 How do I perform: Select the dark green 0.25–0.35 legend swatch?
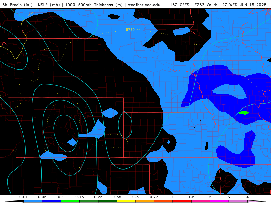pyautogui.click(x=107, y=201)
